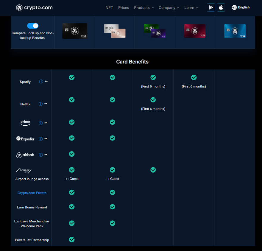The width and height of the screenshot is (262, 251).
Task: Expand the Company dropdown
Action: (x=169, y=7)
